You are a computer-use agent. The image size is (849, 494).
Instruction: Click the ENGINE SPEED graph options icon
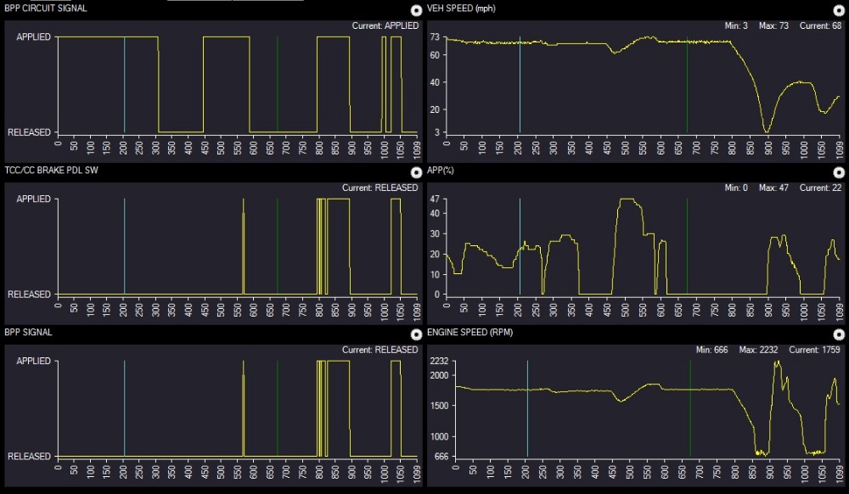point(840,334)
